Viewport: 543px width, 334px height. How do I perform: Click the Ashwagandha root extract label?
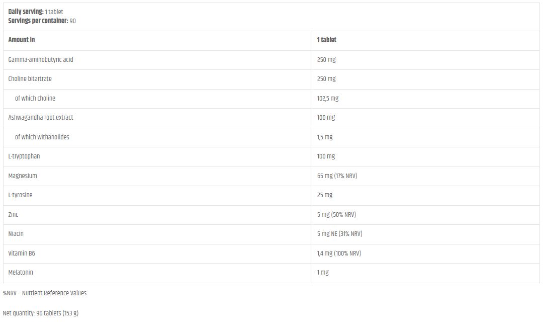click(x=41, y=118)
